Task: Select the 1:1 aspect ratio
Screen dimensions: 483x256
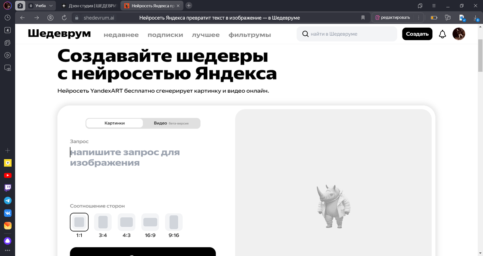Action: click(79, 222)
